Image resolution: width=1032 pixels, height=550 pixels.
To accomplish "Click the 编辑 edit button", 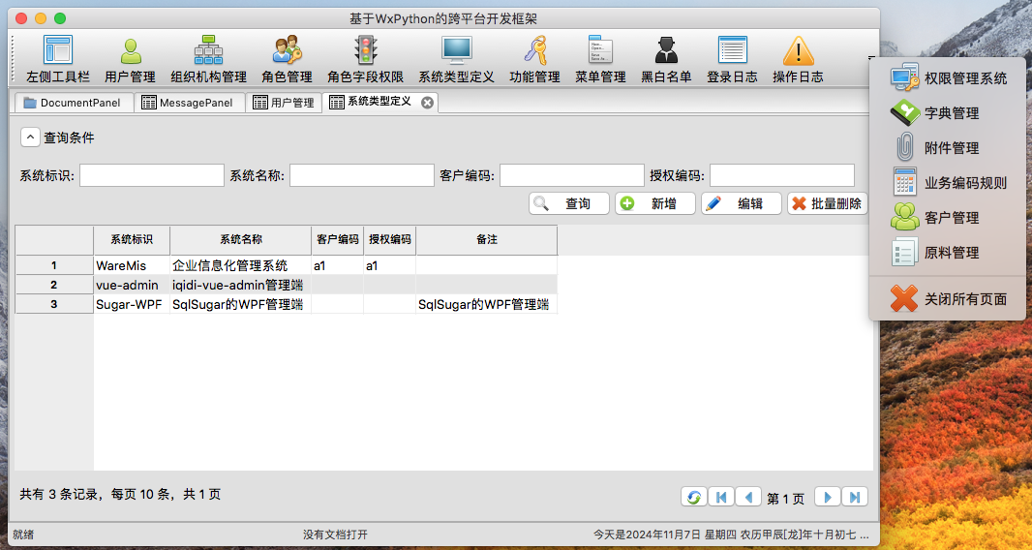I will point(742,203).
